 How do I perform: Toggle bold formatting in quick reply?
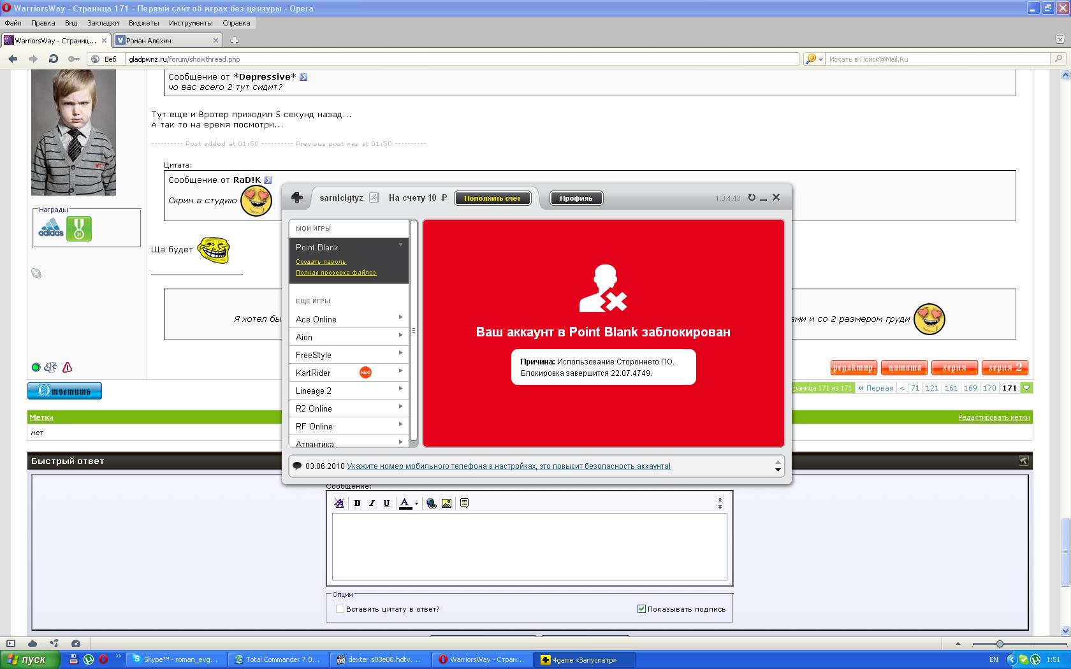click(x=357, y=503)
